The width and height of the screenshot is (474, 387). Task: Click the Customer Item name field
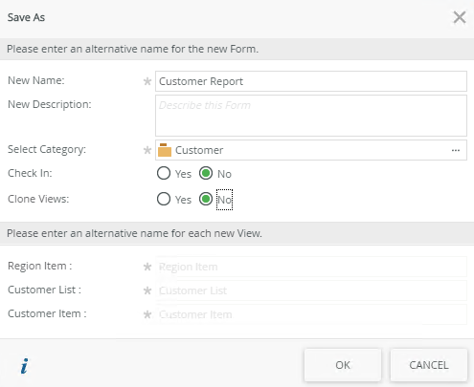(311, 314)
